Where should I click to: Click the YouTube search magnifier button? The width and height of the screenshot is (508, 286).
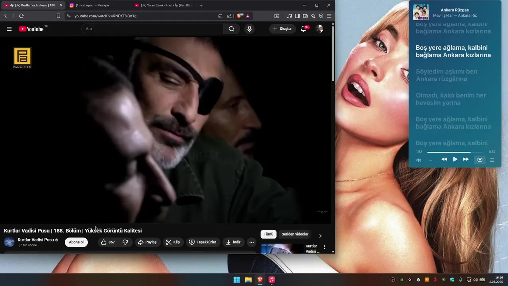pos(231,29)
